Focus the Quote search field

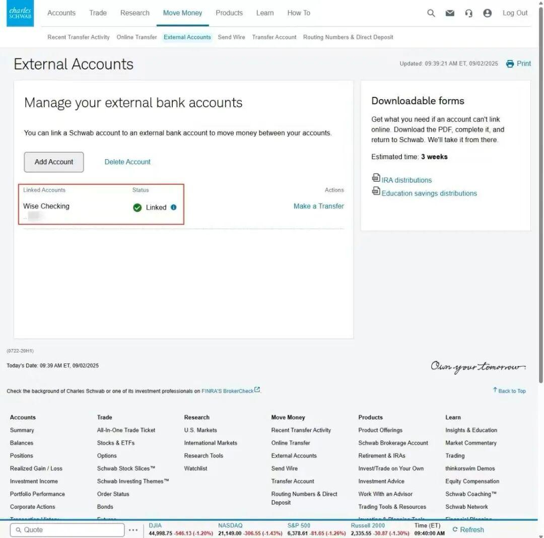click(x=67, y=530)
